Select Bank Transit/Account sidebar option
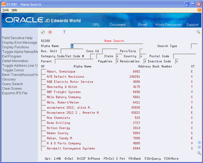The image size is (203, 163). click(x=20, y=75)
